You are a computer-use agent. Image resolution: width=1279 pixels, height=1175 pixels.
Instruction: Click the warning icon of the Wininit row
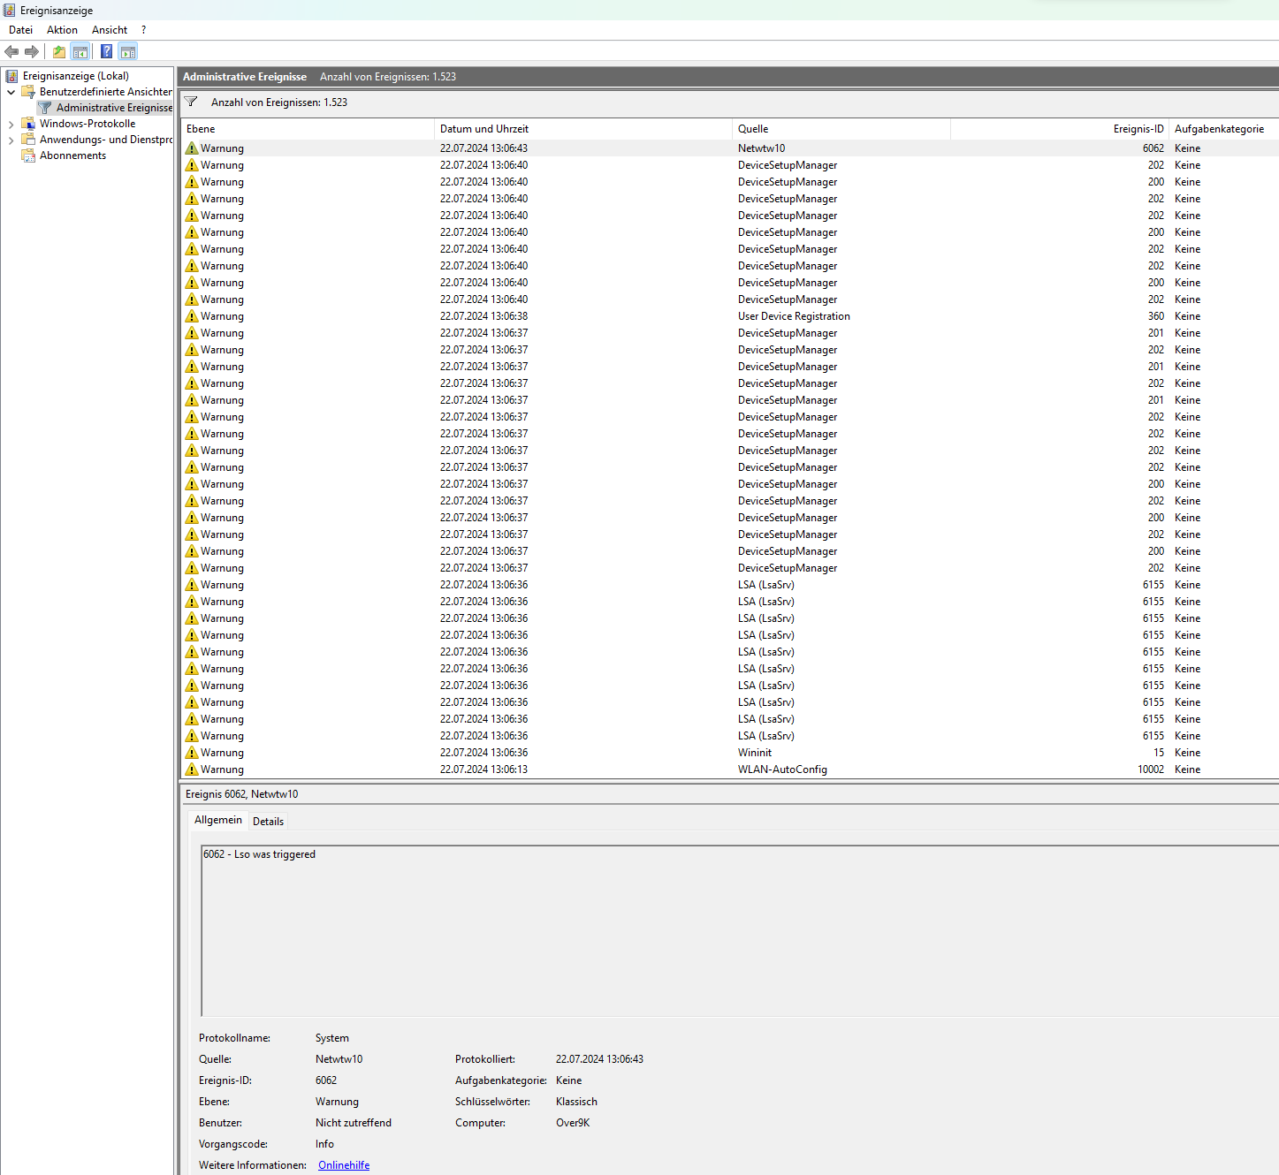pyautogui.click(x=192, y=753)
